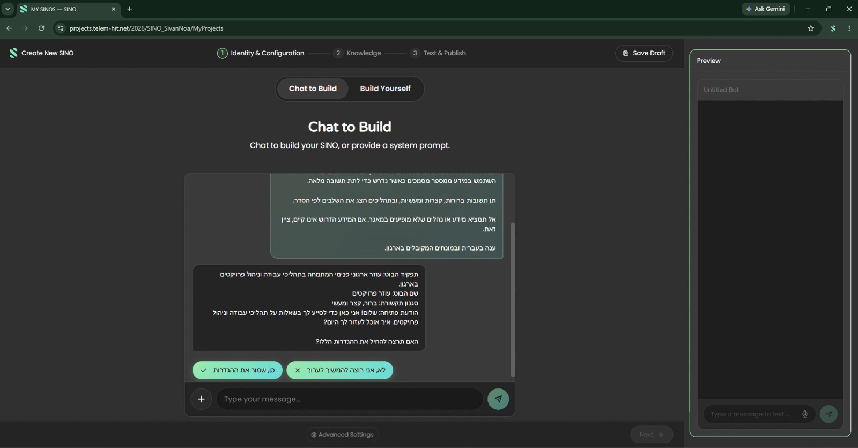This screenshot has height=448, width=858.
Task: Go to step 2 Knowledge
Action: [357, 53]
